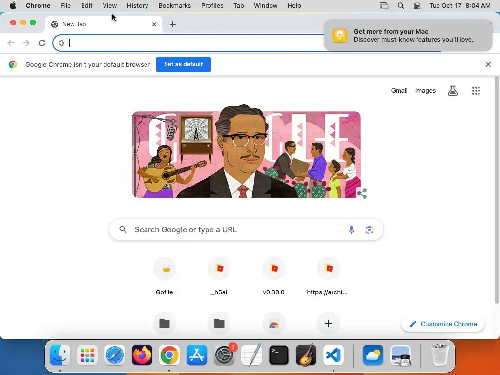
Task: Open the Gofile shortcut
Action: 164,276
